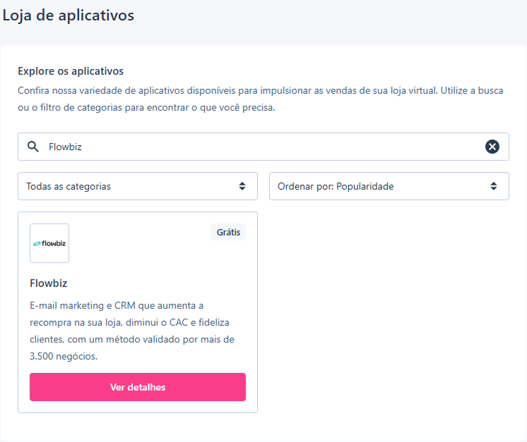
Task: Click the Flowbiz logo thumbnail
Action: [49, 243]
